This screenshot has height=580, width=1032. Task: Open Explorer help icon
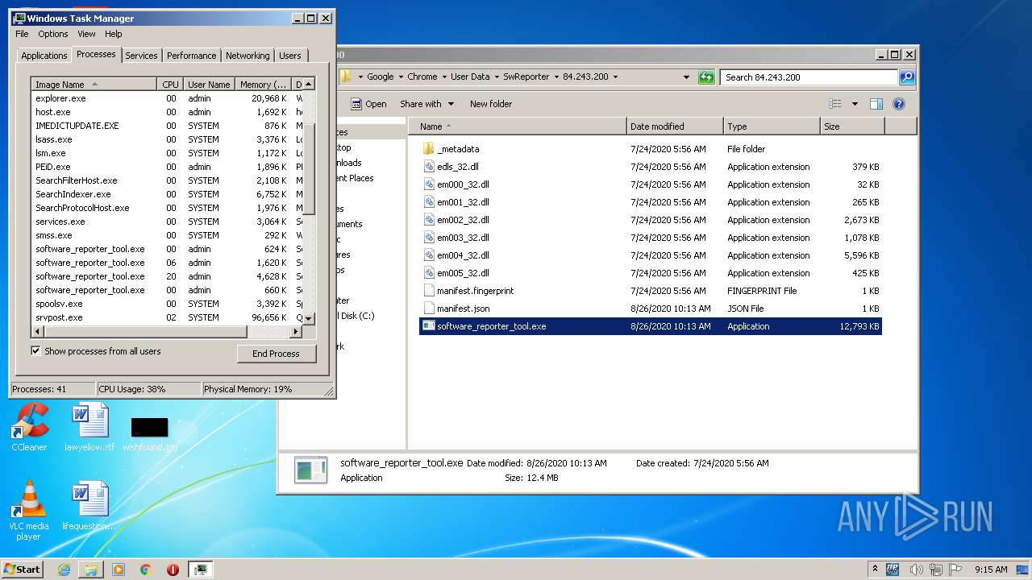tap(899, 104)
